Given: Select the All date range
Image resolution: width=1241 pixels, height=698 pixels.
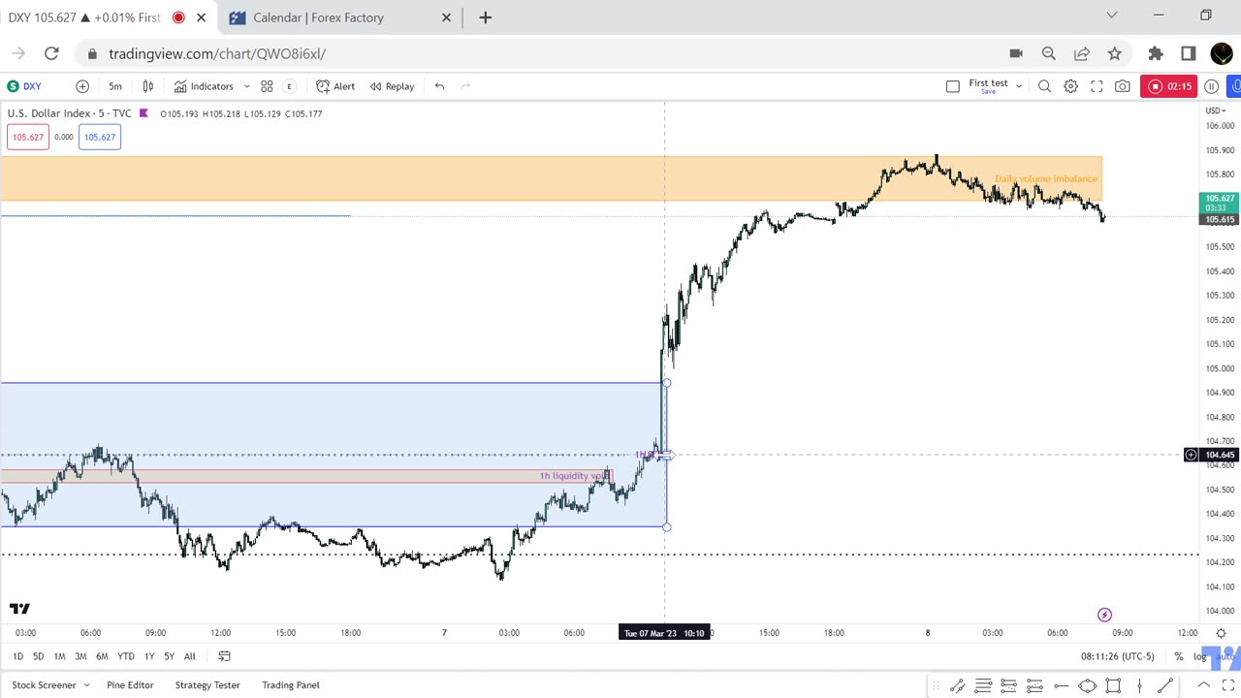Looking at the screenshot, I should click(x=190, y=656).
